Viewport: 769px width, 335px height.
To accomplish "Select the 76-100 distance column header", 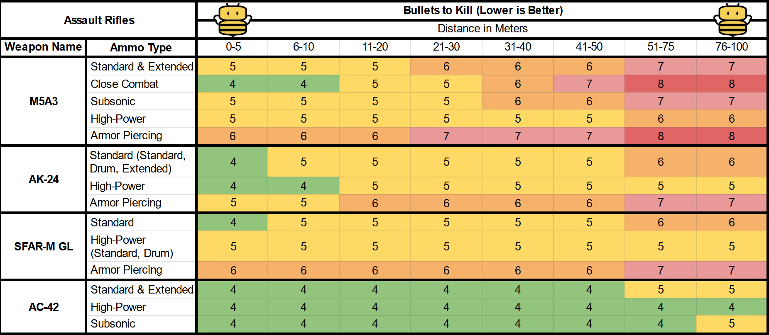I will pos(732,47).
